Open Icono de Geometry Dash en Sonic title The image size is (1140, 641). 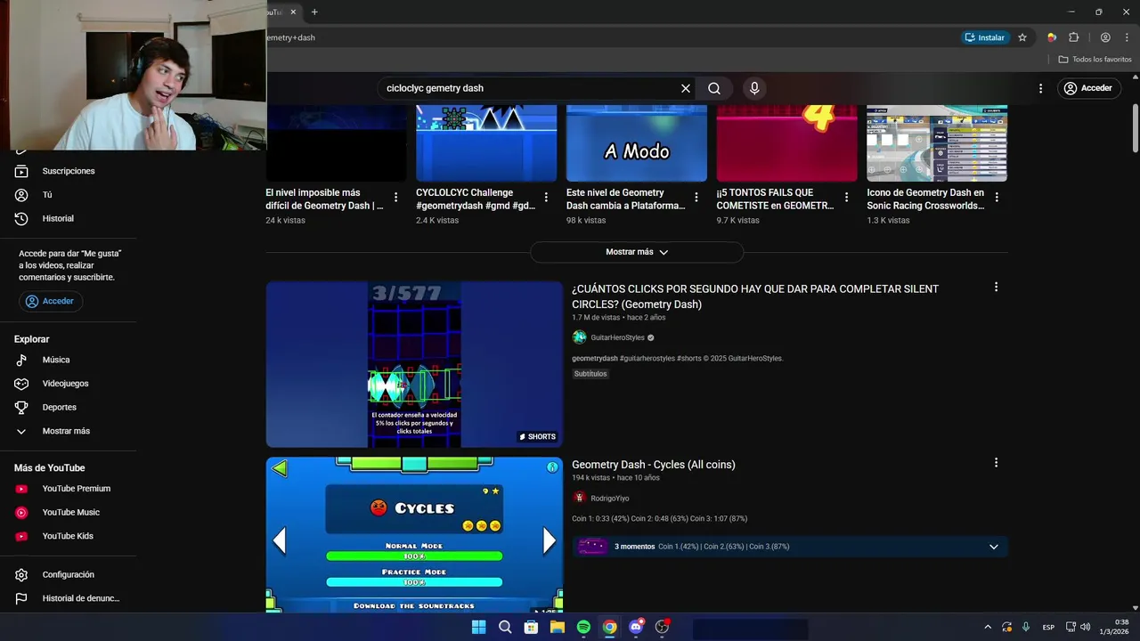coord(926,199)
